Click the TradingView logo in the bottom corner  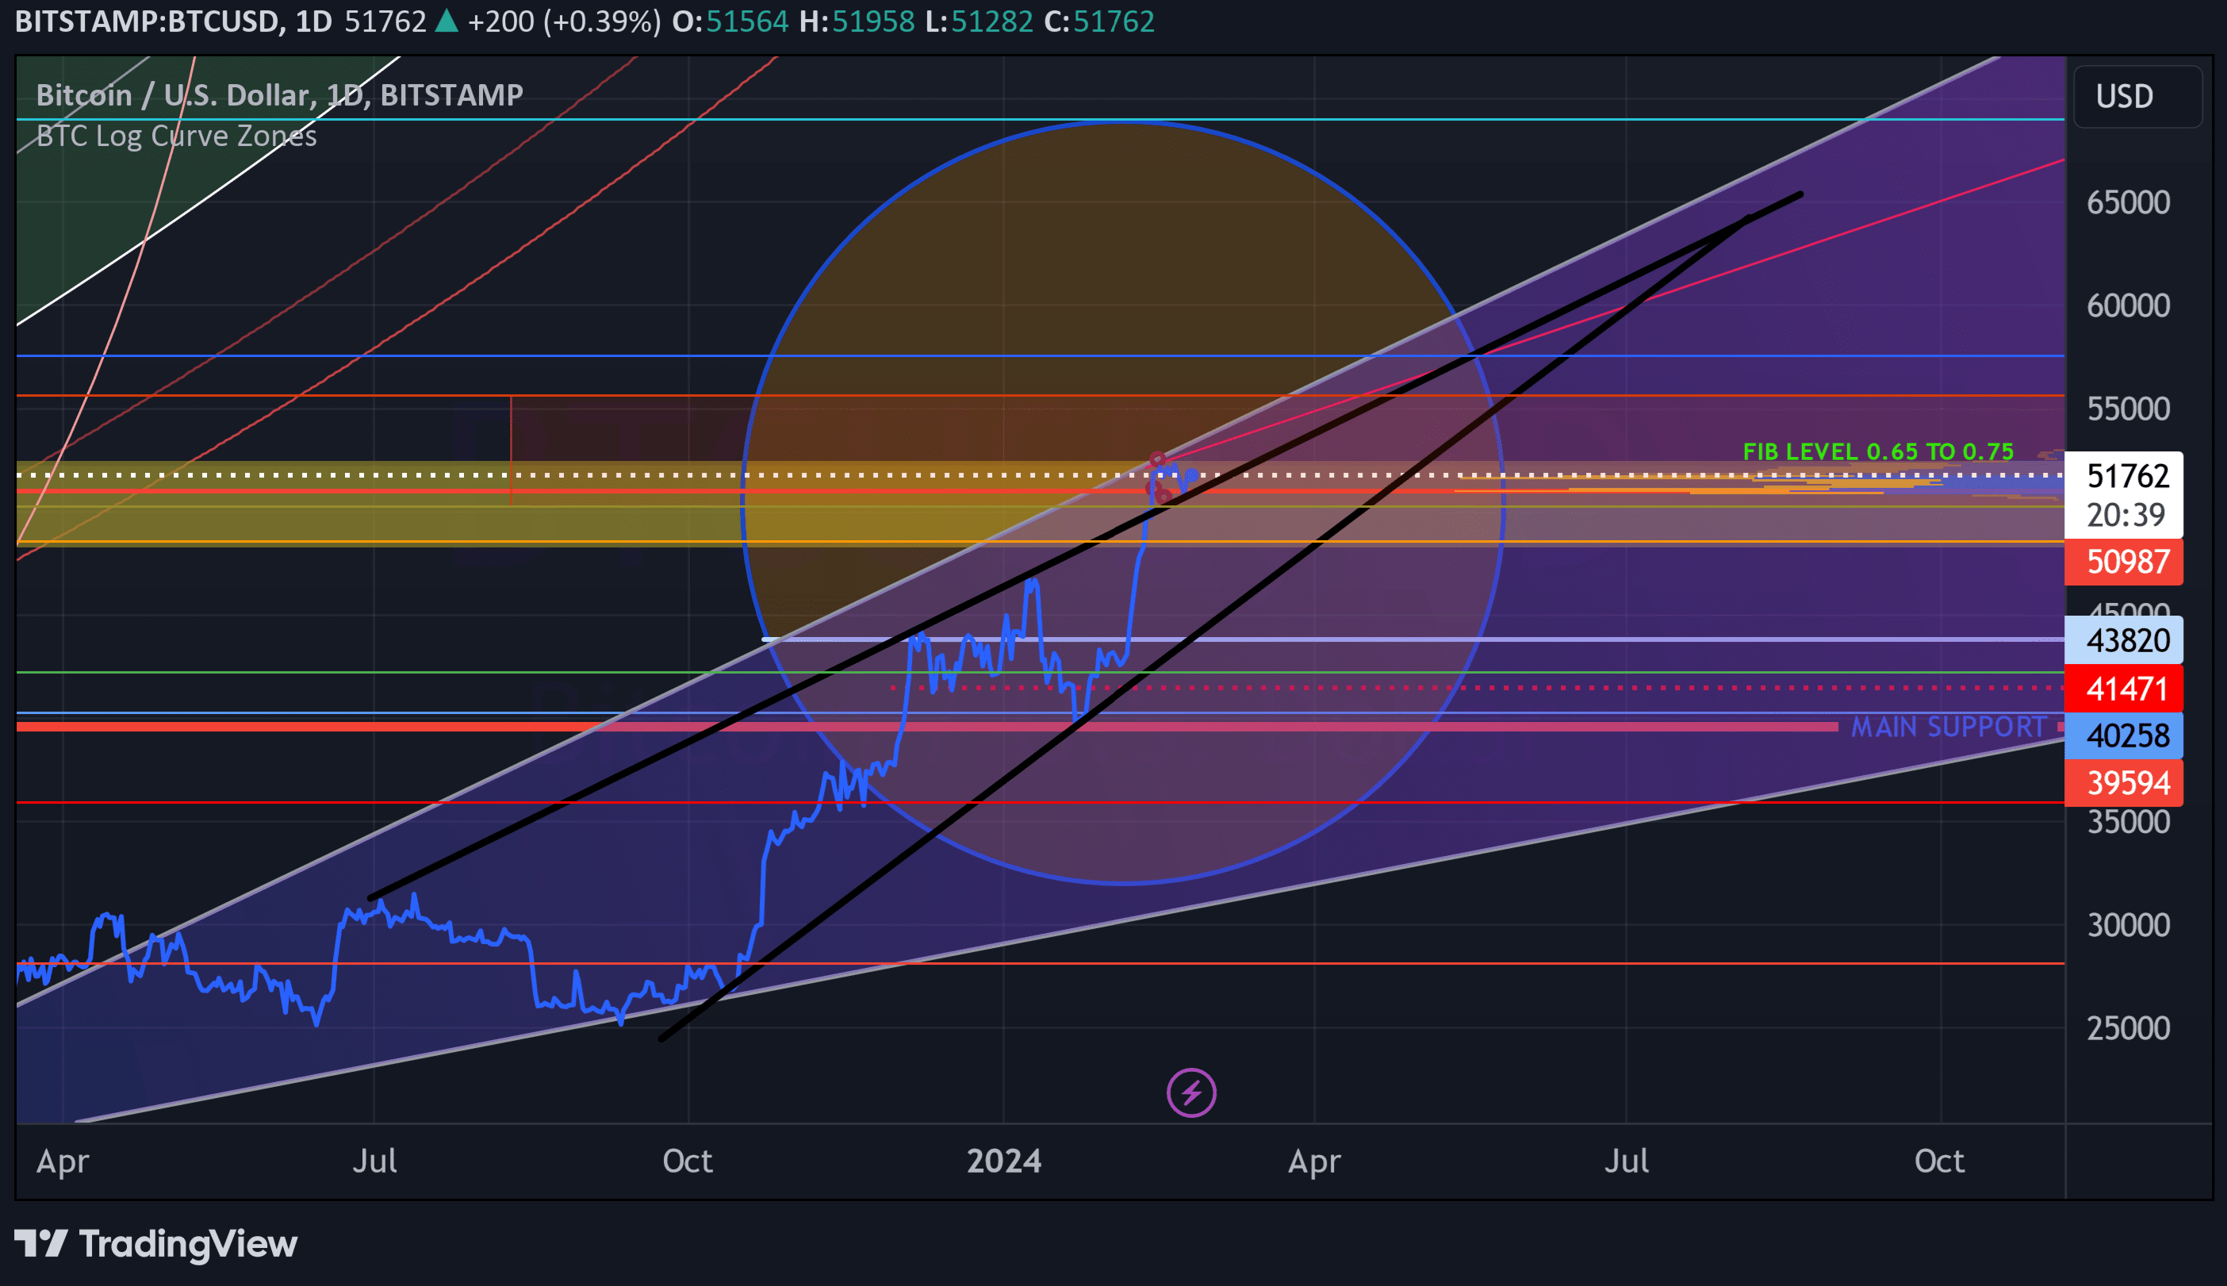[159, 1244]
